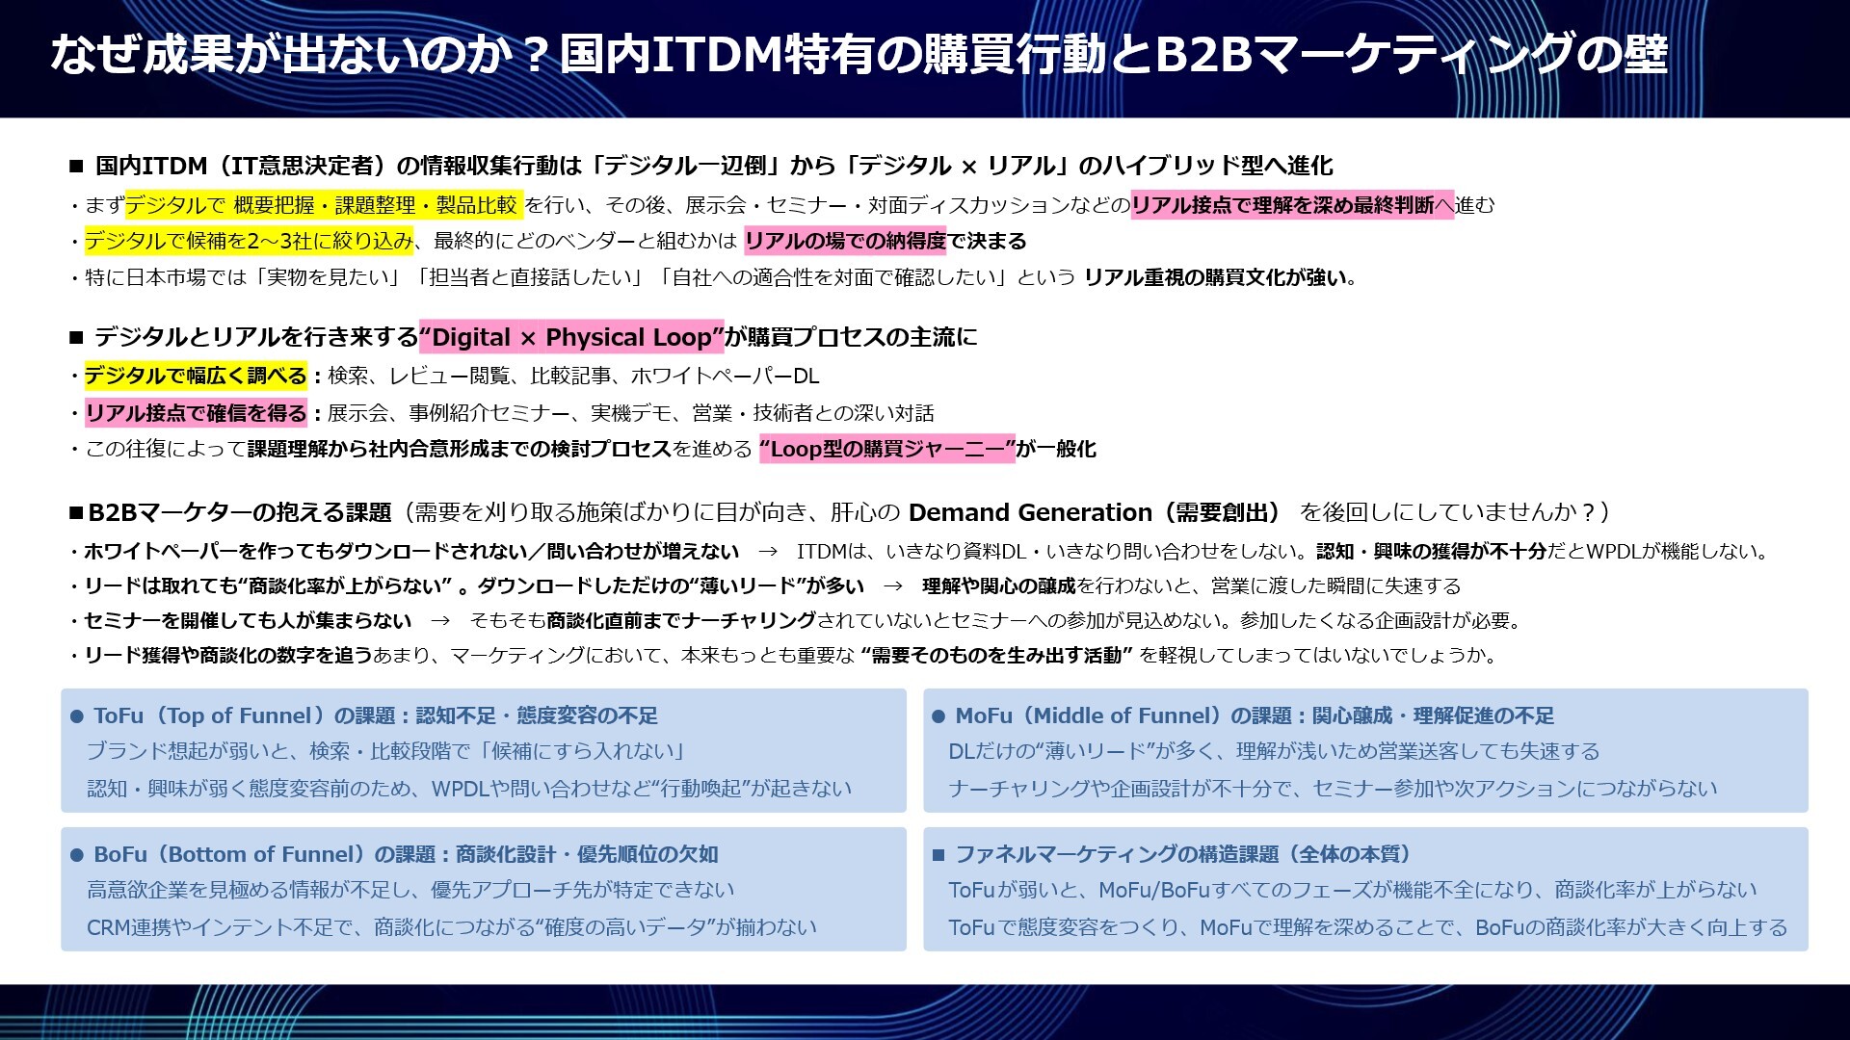Click the pink highlight リアルの場での納得度

[845, 241]
